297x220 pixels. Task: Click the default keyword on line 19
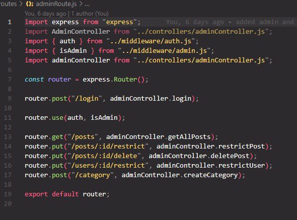tap(65, 194)
